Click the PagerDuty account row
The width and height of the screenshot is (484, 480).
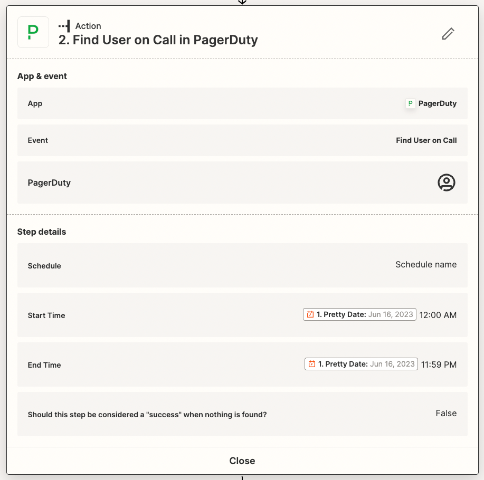[242, 183]
